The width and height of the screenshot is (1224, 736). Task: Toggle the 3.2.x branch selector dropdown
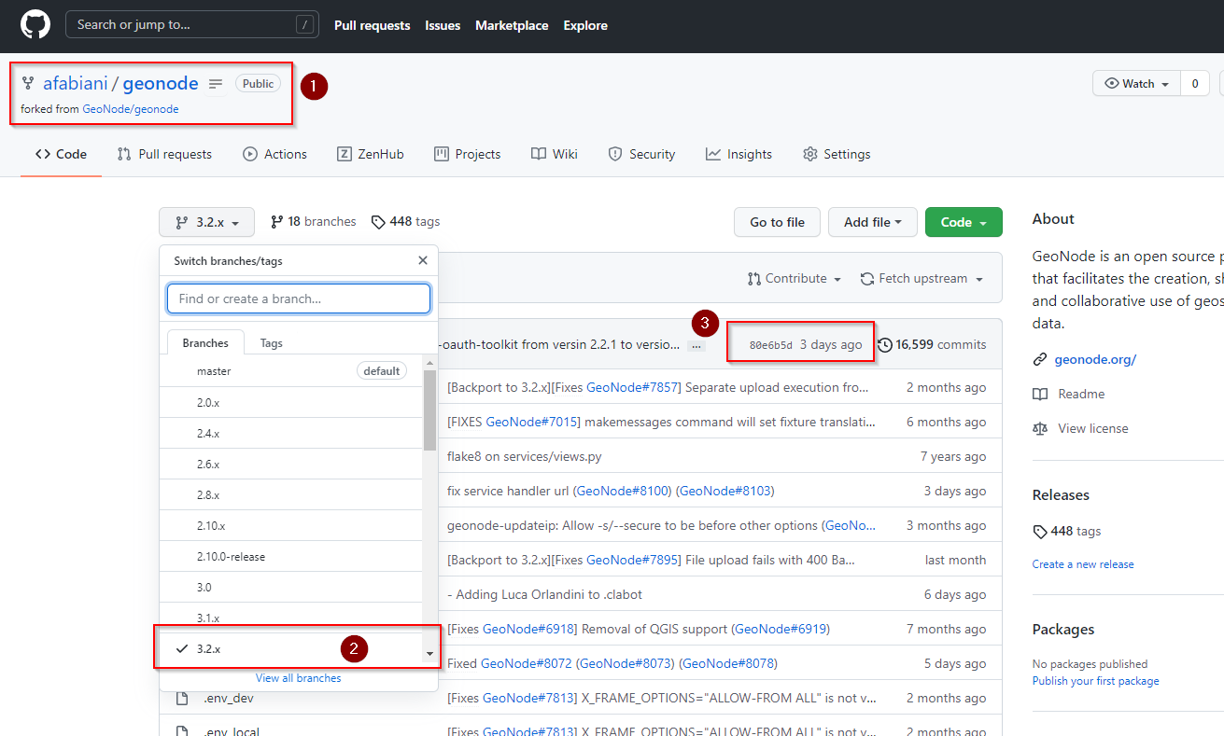(206, 222)
